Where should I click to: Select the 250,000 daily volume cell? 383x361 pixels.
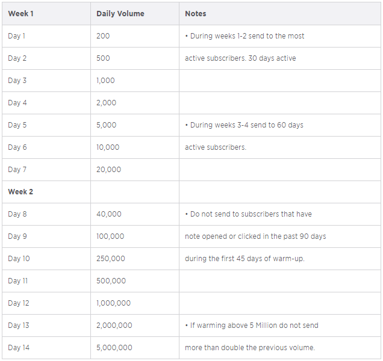pos(110,259)
